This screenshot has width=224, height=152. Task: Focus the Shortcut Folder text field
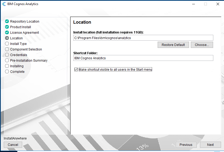(143, 58)
